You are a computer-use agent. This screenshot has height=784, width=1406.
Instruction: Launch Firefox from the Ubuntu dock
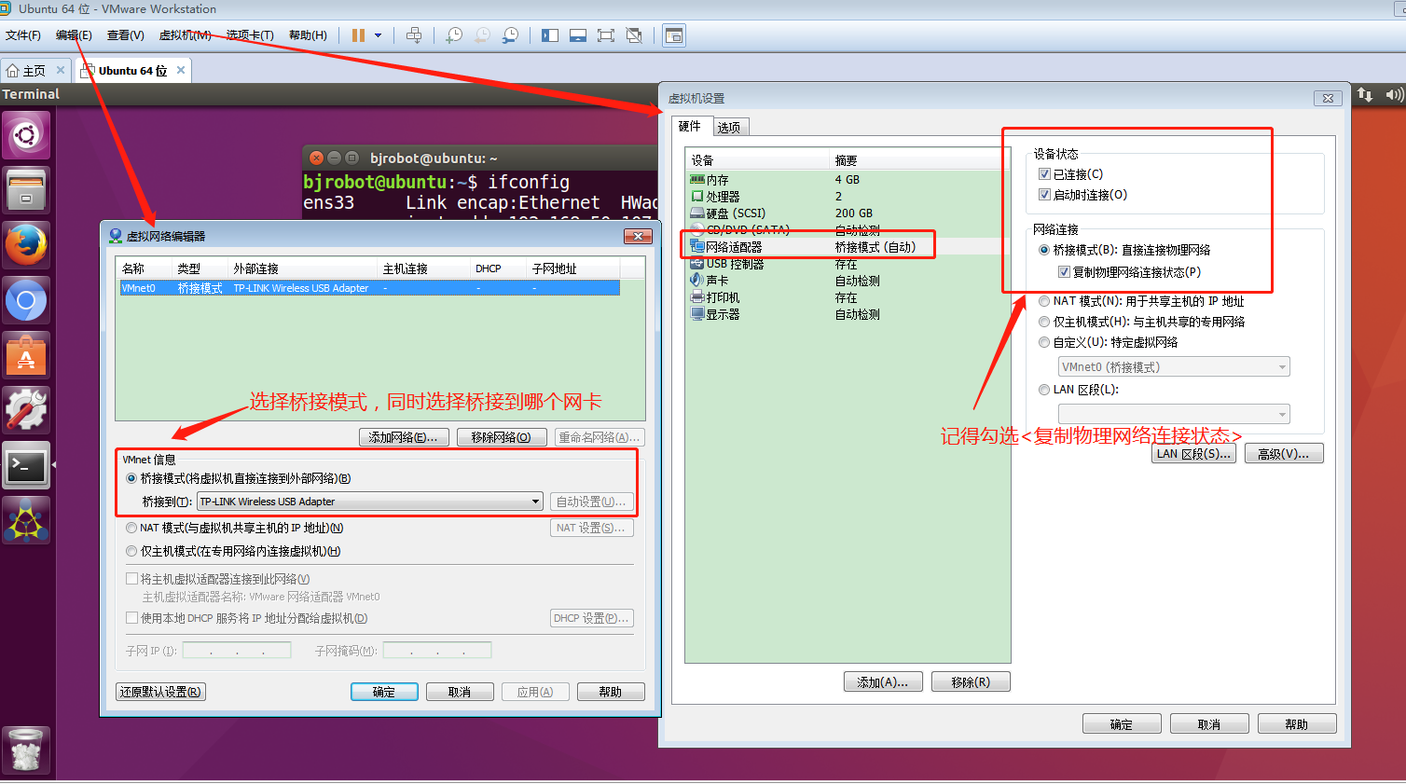26,245
